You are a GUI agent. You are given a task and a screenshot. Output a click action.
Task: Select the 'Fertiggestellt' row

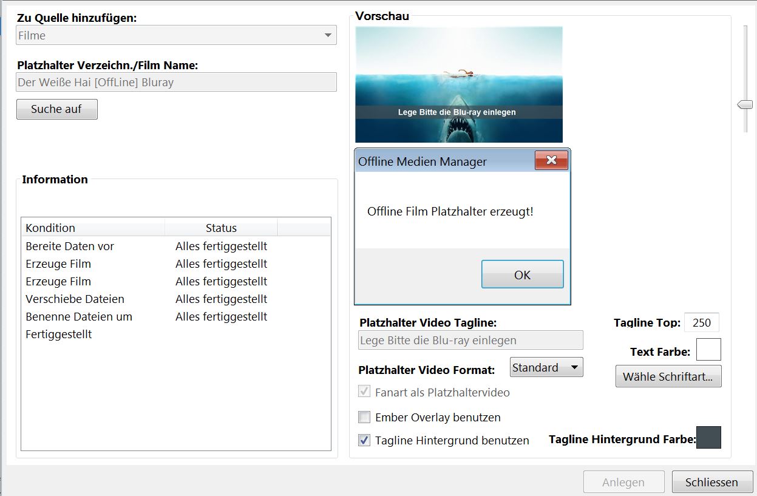[176, 334]
